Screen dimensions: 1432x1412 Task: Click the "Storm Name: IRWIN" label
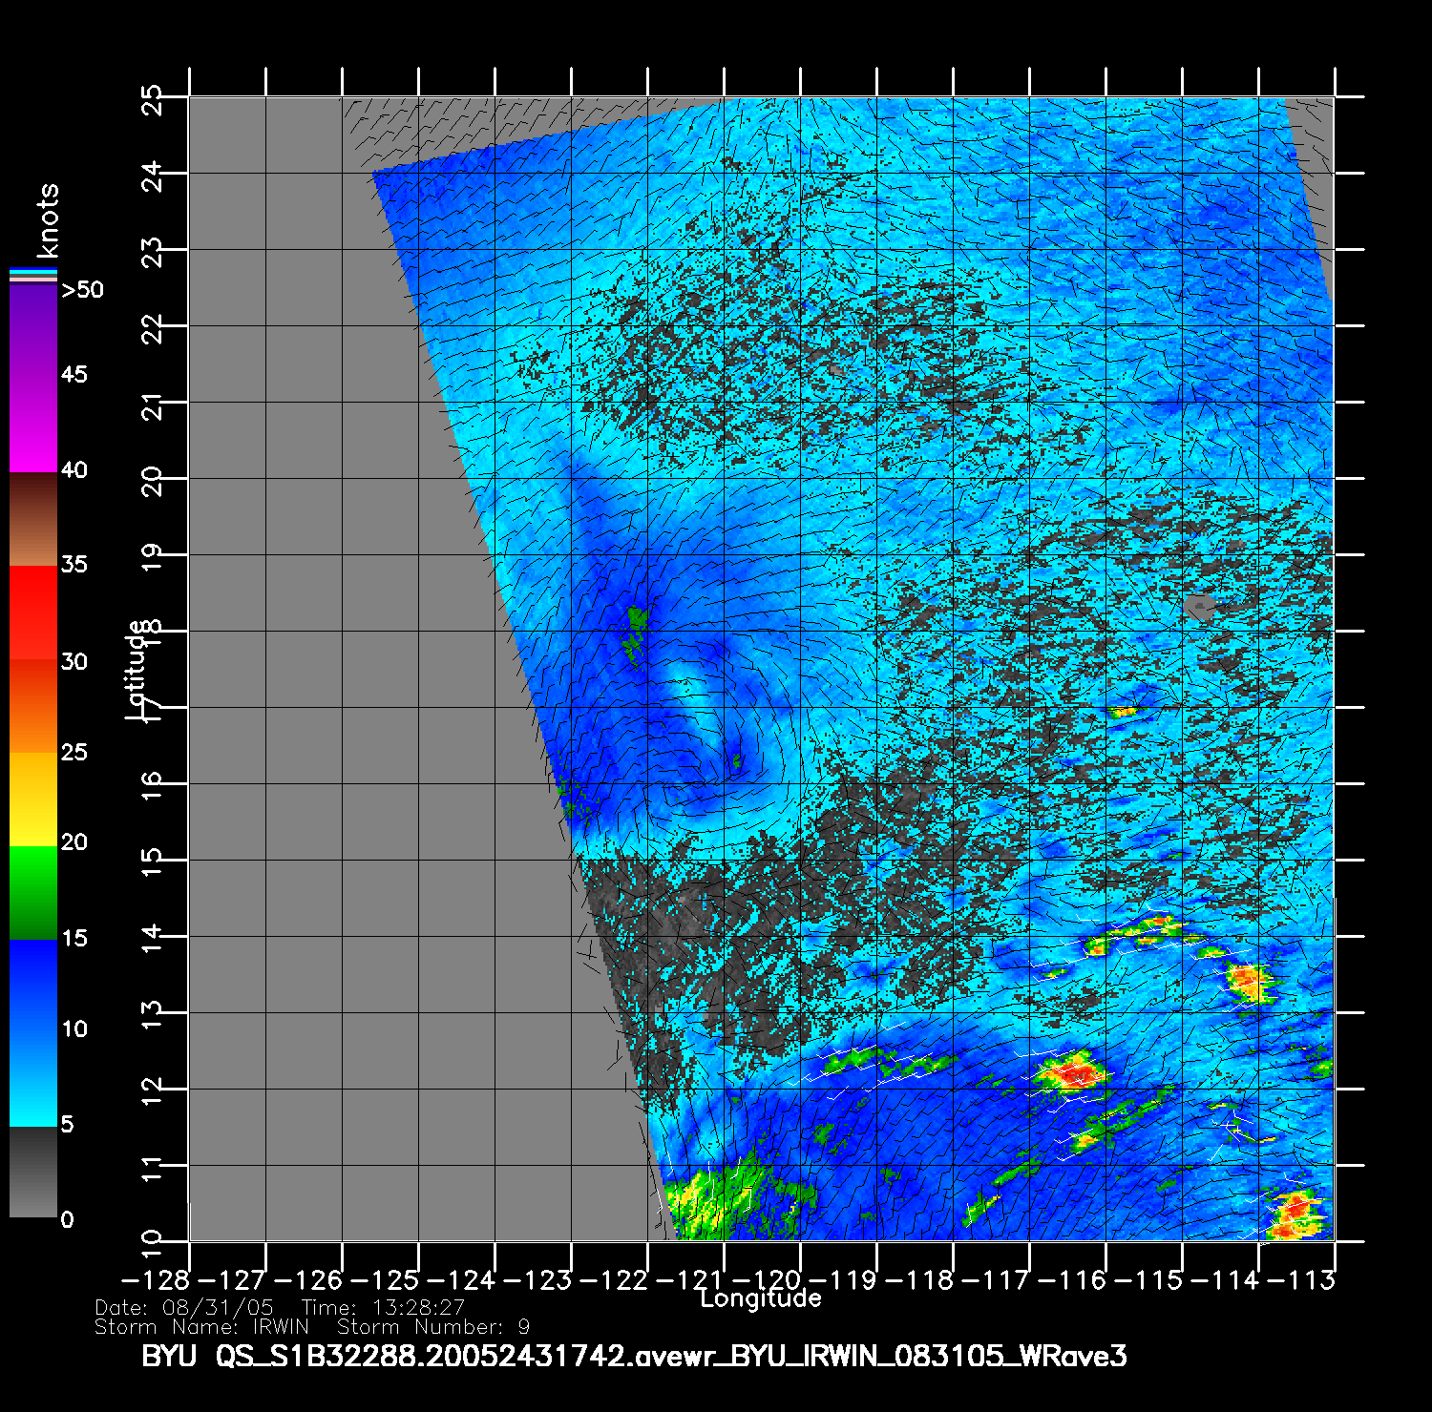click(x=201, y=1327)
